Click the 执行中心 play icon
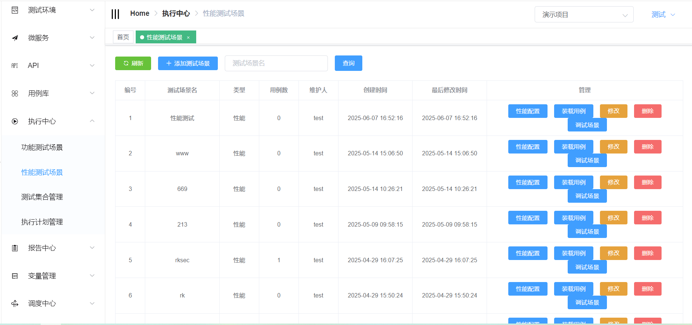Viewport: 692px width, 325px height. coord(15,121)
